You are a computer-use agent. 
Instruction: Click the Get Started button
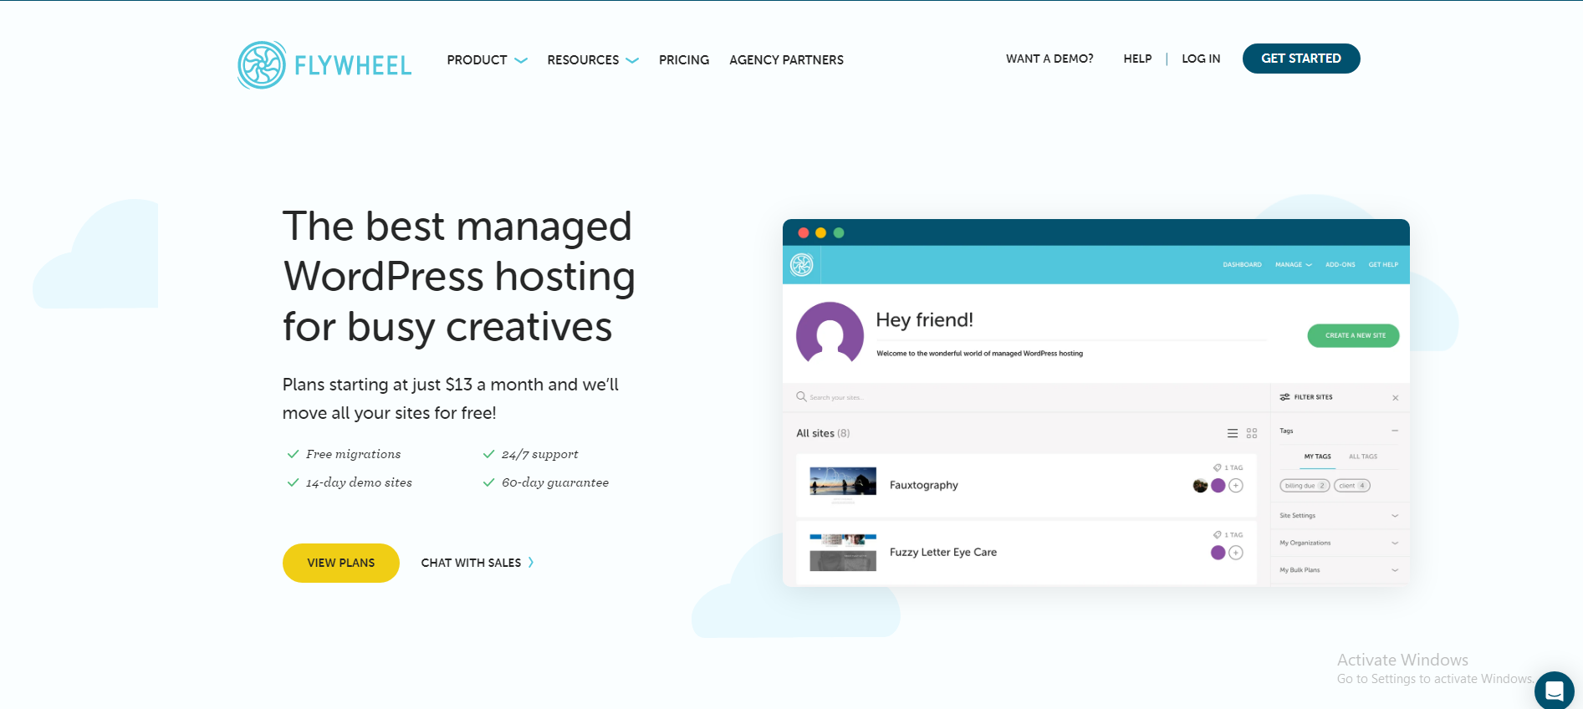pos(1300,59)
